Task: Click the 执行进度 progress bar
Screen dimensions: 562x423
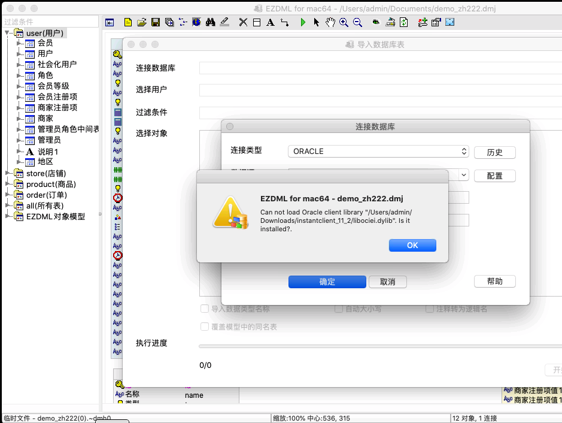Action: tap(380, 346)
